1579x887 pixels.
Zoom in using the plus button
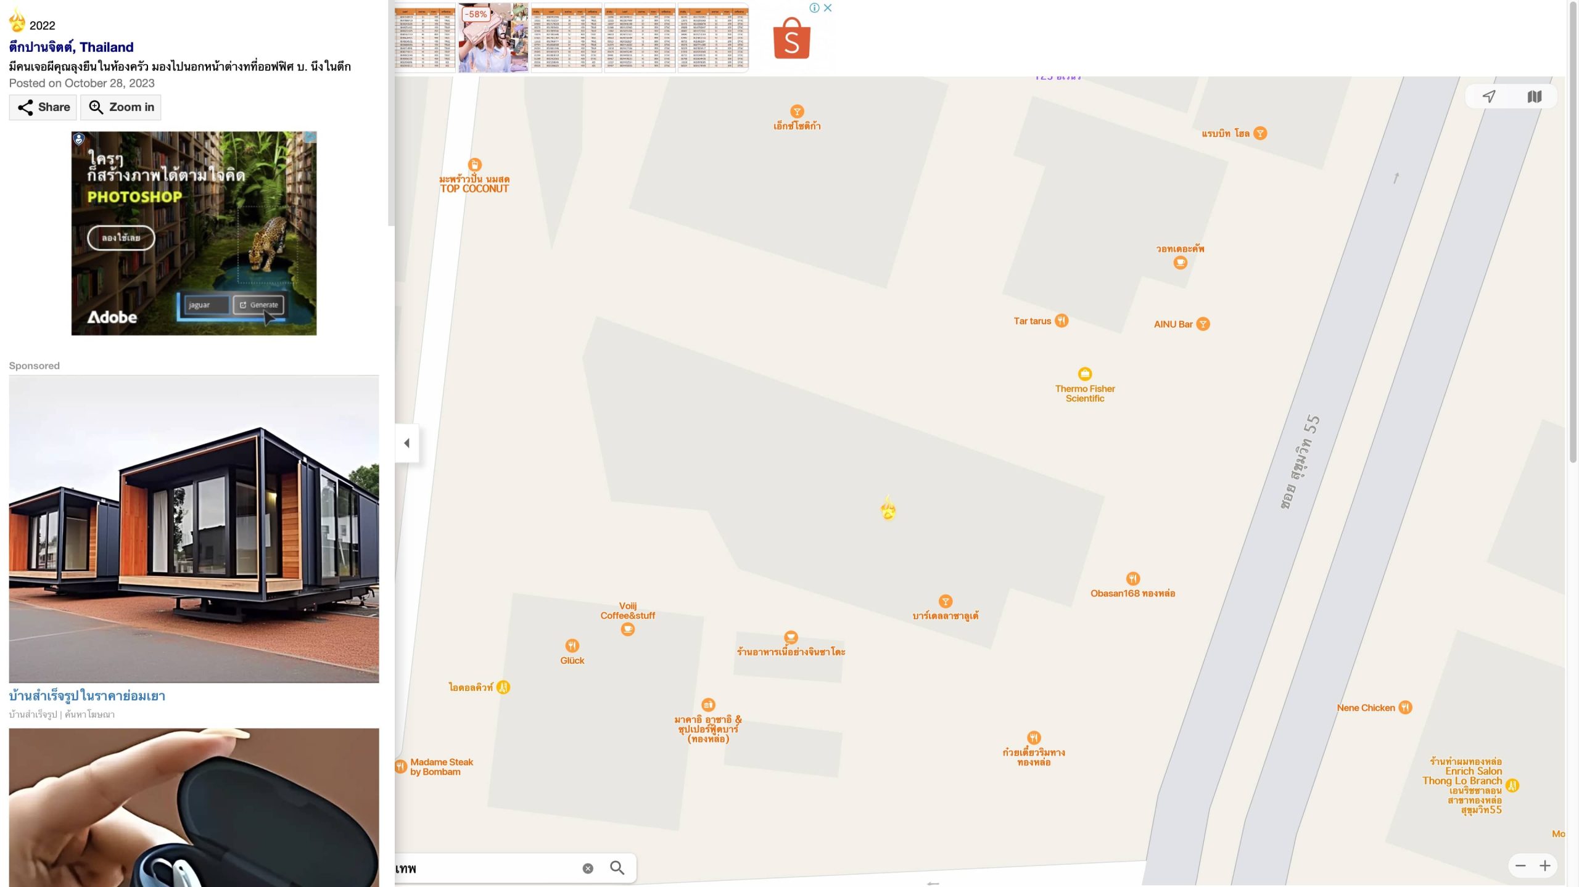tap(1544, 865)
